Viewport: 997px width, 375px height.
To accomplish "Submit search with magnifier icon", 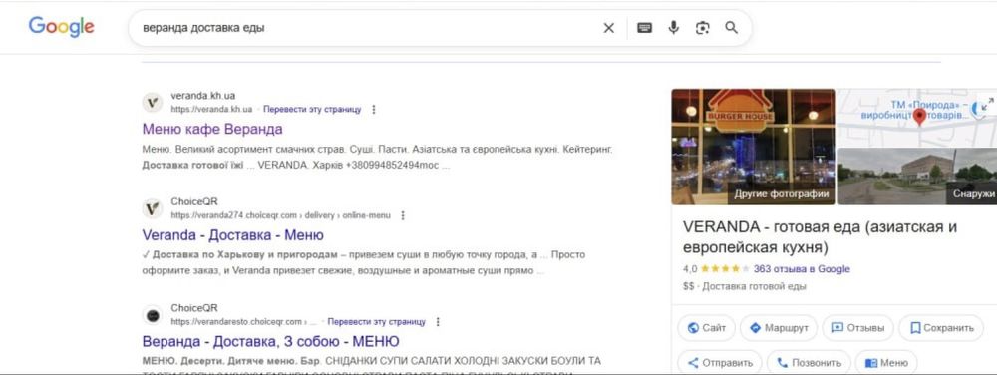I will (731, 28).
